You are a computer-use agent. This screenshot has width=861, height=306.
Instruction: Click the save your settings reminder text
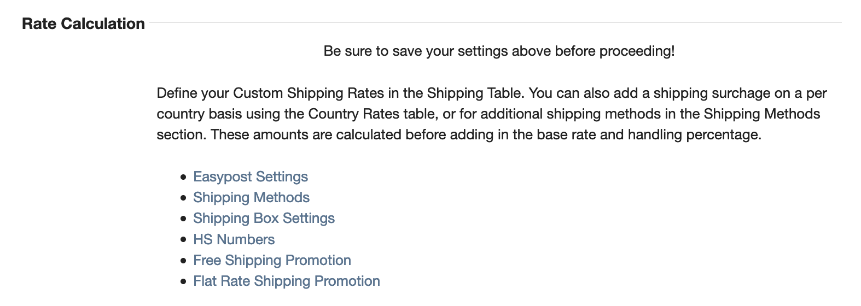pos(499,51)
